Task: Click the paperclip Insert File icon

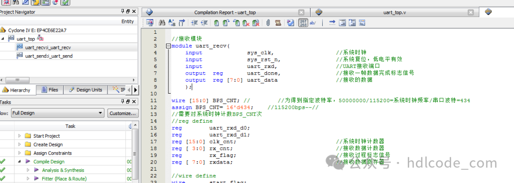Action: coord(268,23)
